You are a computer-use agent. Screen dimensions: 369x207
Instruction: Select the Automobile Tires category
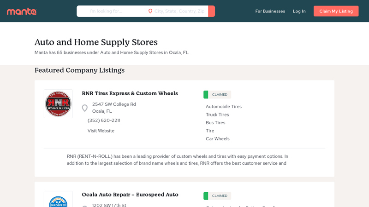tap(224, 107)
